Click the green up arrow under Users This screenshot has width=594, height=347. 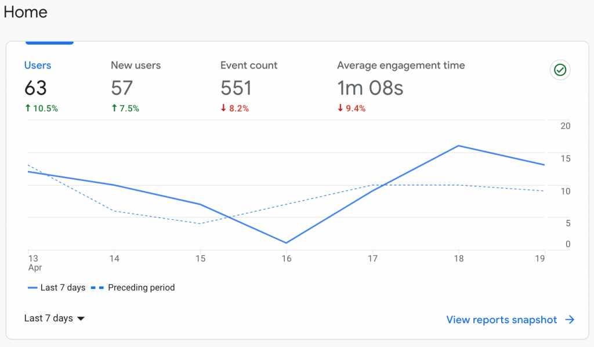click(x=28, y=108)
